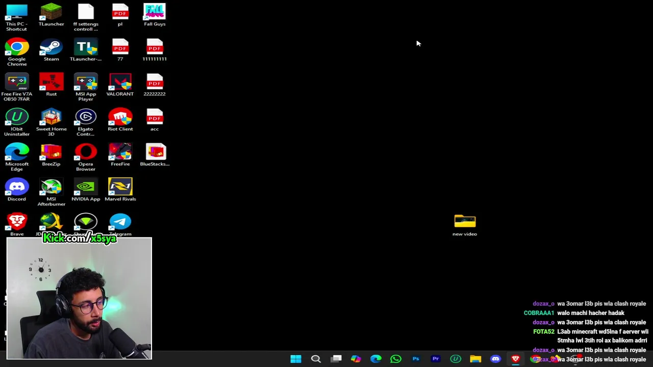Open MSI App Player
The height and width of the screenshot is (367, 653).
tap(86, 87)
